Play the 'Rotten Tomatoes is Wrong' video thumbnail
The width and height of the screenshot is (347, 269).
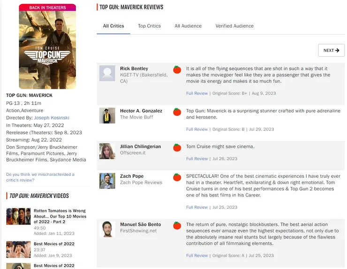pyautogui.click(x=18, y=216)
